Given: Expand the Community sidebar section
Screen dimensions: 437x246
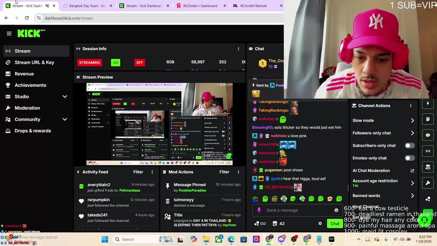Looking at the screenshot, I should click(65, 119).
